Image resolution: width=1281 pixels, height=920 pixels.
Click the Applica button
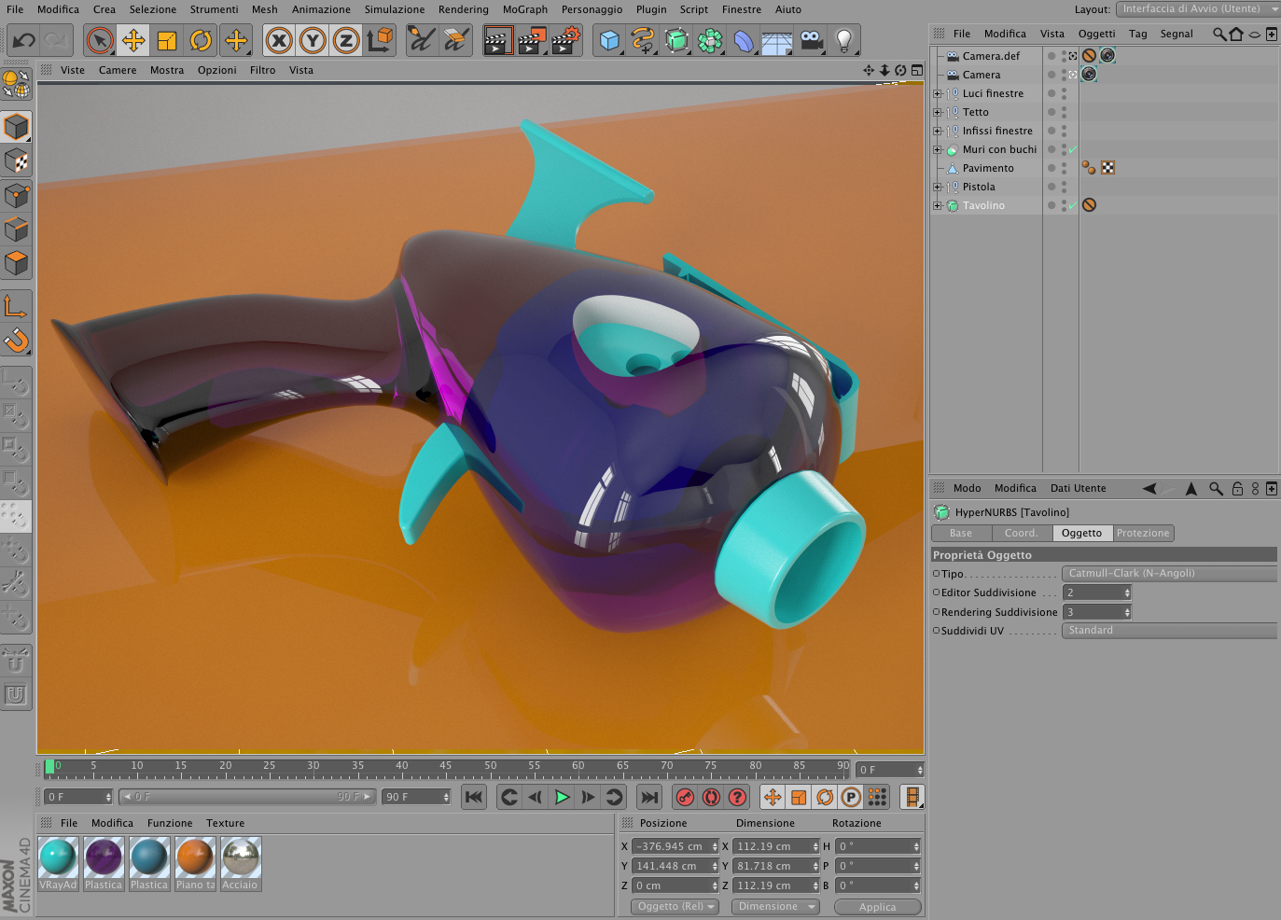(877, 907)
